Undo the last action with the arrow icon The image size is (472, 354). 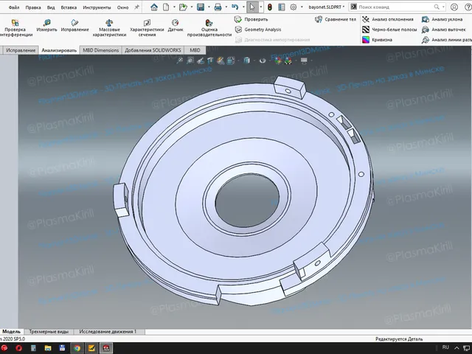(x=235, y=7)
